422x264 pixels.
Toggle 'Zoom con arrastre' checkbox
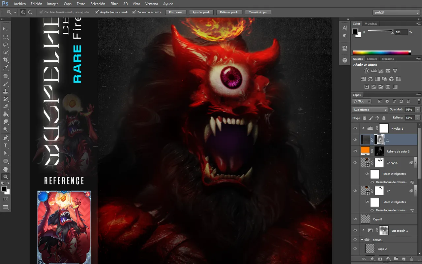(134, 12)
